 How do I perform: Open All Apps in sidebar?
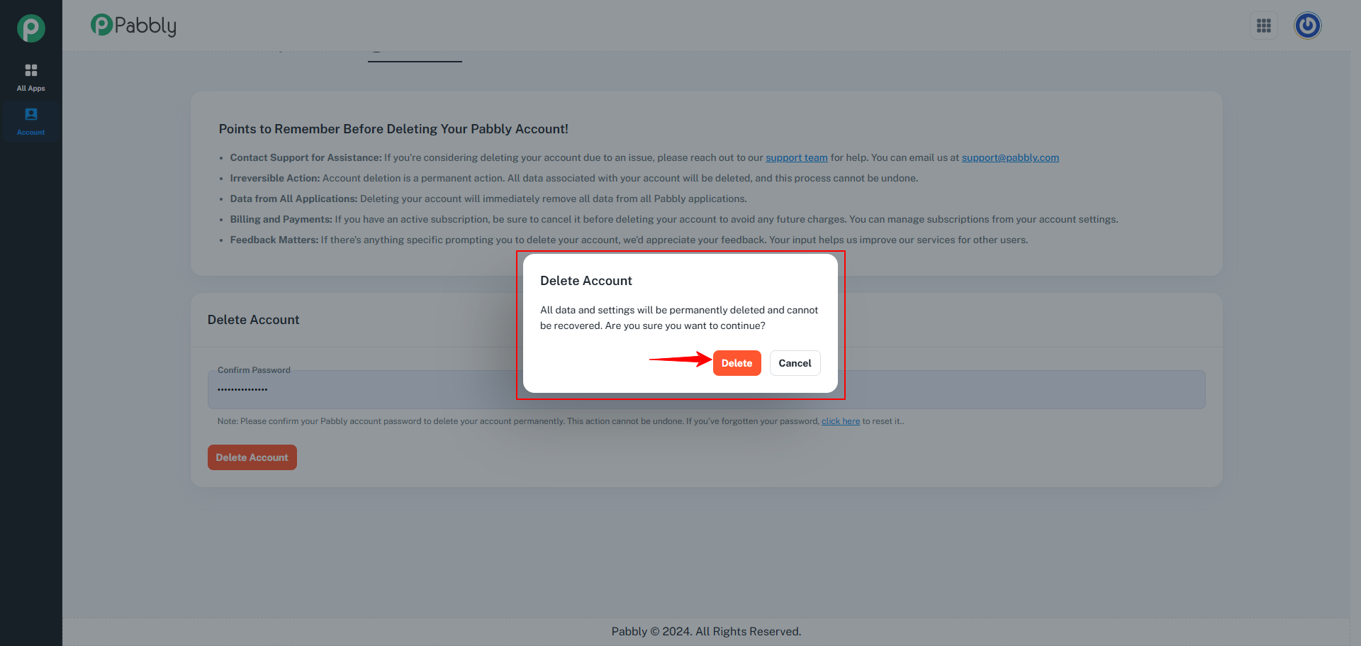[x=31, y=78]
